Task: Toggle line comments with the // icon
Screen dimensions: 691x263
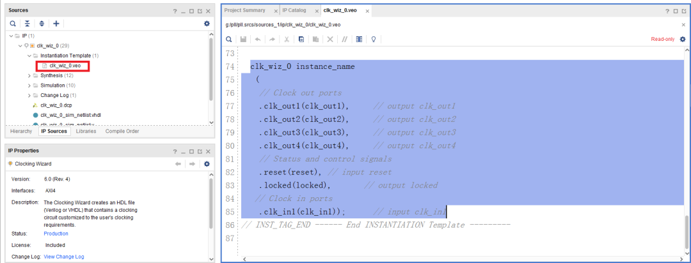Action: coord(345,39)
